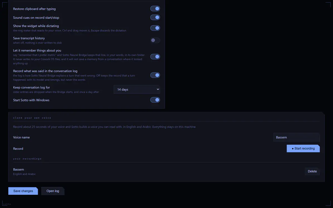The height and width of the screenshot is (208, 333).
Task: Click the Record row label
Action: [18, 149]
